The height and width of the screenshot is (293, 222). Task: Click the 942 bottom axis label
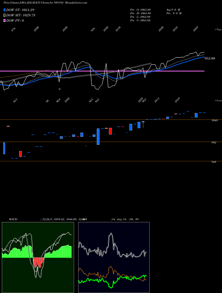click(97, 100)
